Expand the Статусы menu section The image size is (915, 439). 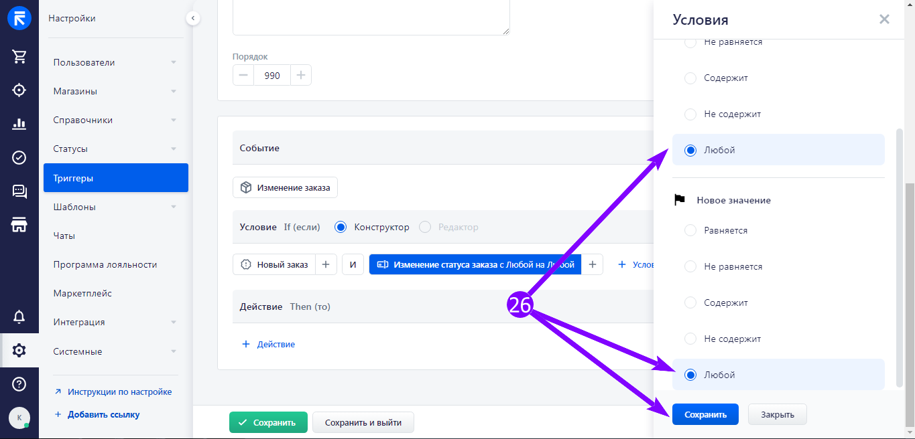coord(116,149)
